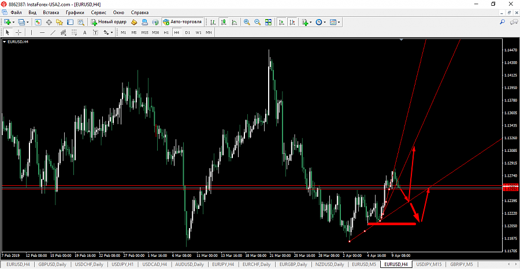Viewport: 520px width, 269px height.
Task: Open the Вид menu
Action: [32, 13]
